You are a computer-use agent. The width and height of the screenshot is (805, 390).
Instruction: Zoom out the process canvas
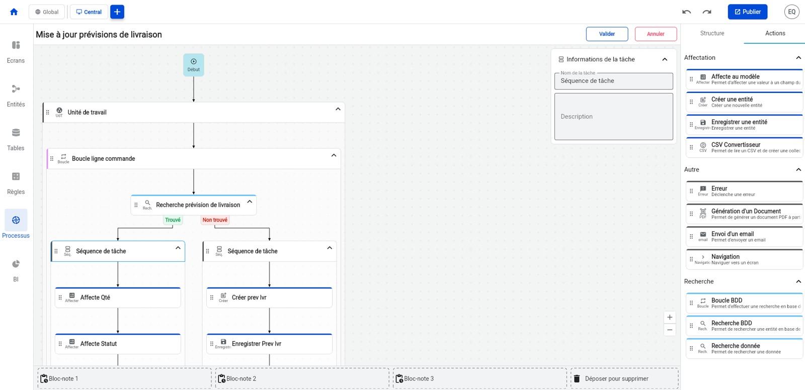670,330
